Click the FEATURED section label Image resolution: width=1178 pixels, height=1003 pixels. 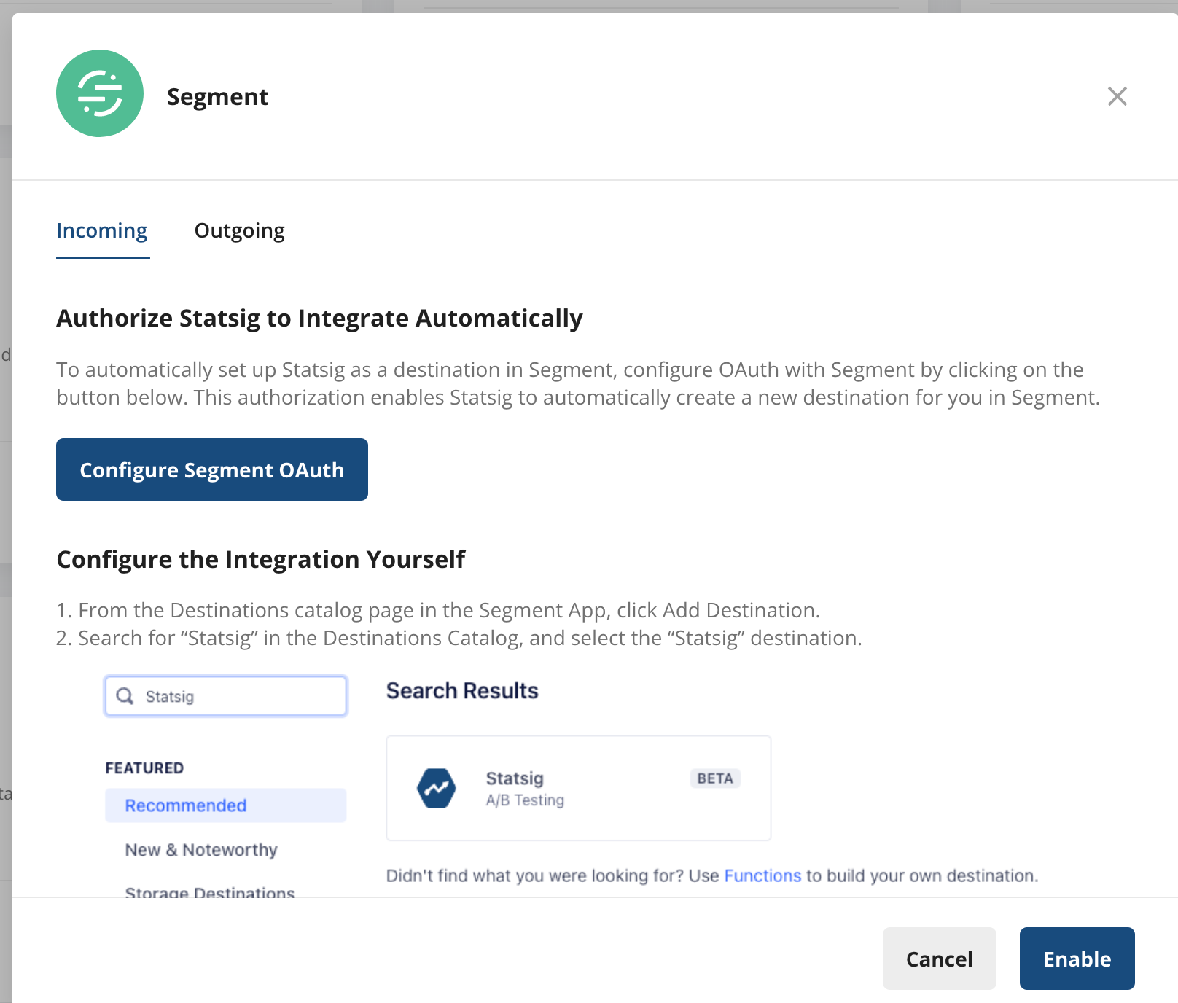(144, 768)
